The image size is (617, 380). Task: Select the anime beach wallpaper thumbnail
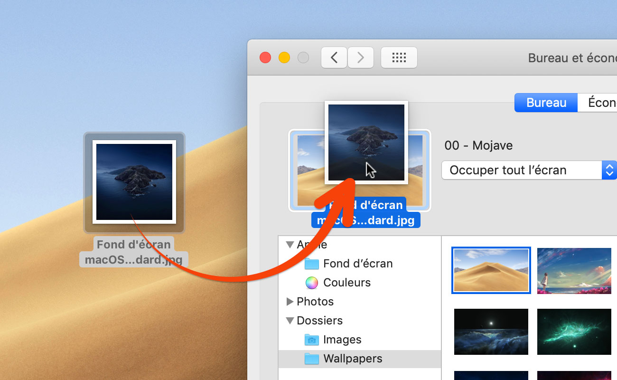(574, 270)
